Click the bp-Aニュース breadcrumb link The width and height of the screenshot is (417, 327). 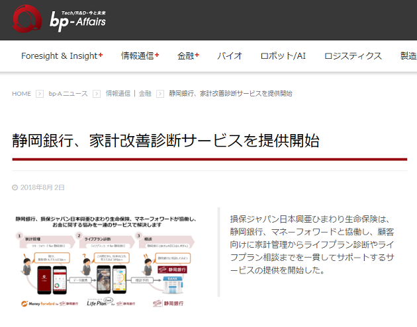[68, 94]
